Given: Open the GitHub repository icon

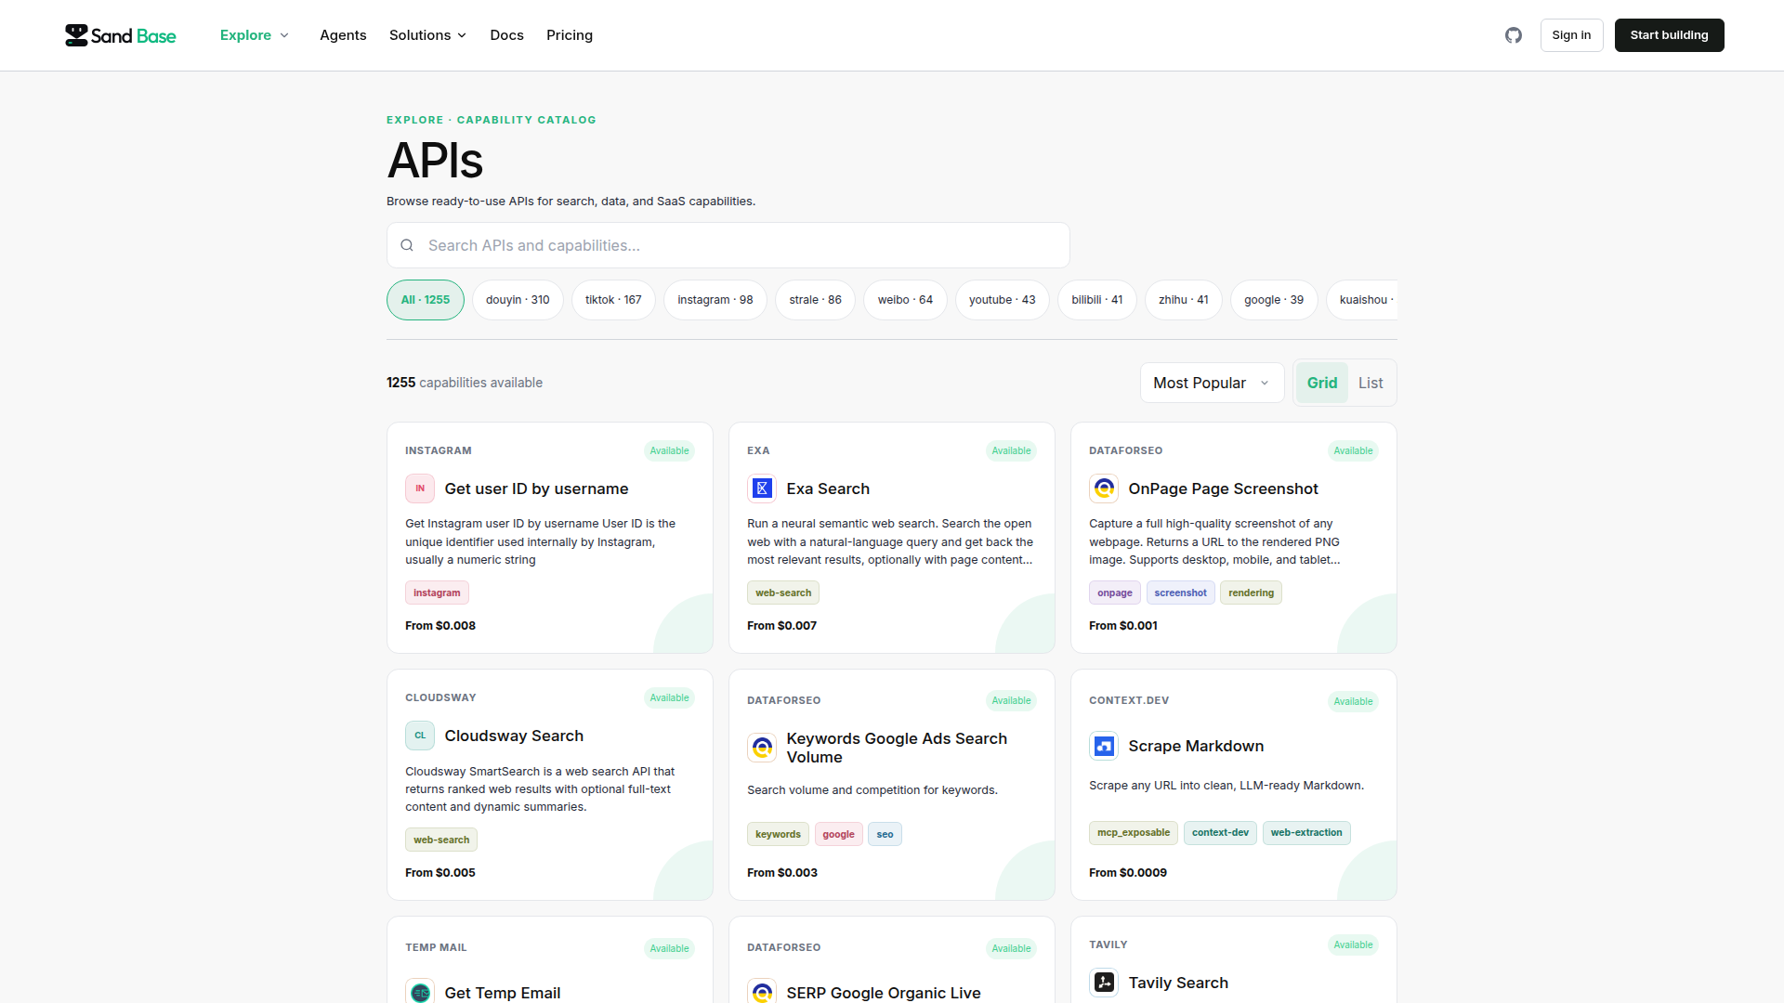Looking at the screenshot, I should 1514,35.
